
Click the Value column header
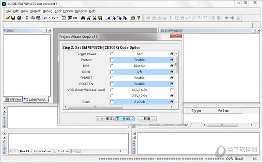tap(229, 111)
